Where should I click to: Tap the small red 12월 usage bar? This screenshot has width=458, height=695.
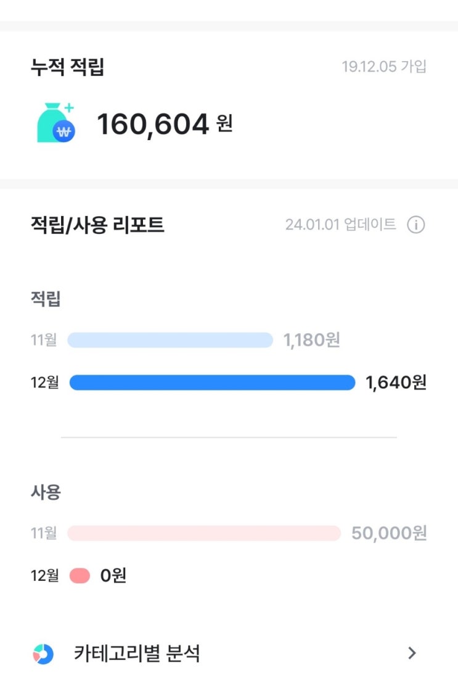(x=80, y=576)
